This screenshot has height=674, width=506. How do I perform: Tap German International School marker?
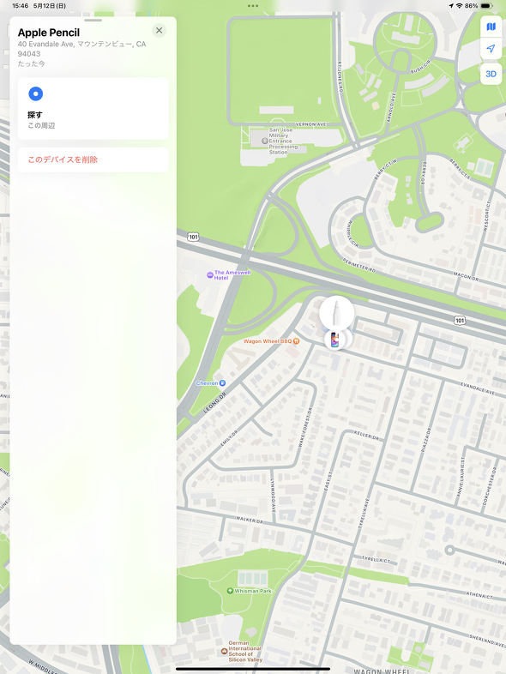224,651
